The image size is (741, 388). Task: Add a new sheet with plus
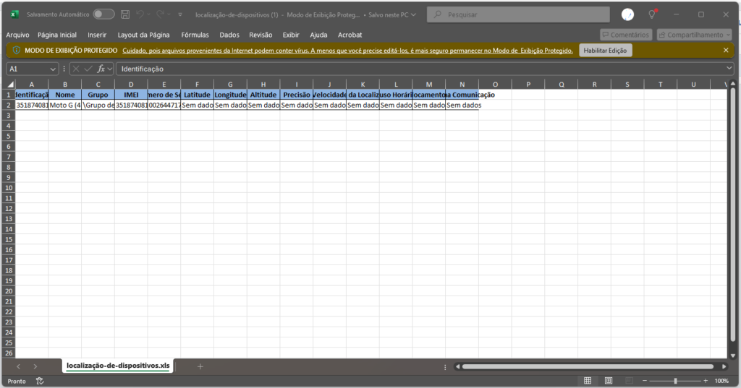(200, 366)
